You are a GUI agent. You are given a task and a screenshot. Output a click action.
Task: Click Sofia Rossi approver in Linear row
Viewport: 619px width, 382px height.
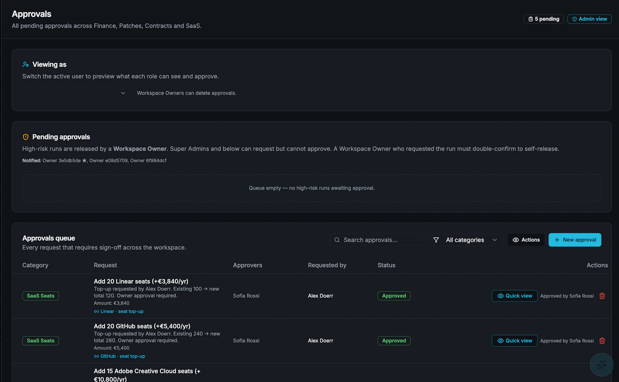coord(246,296)
